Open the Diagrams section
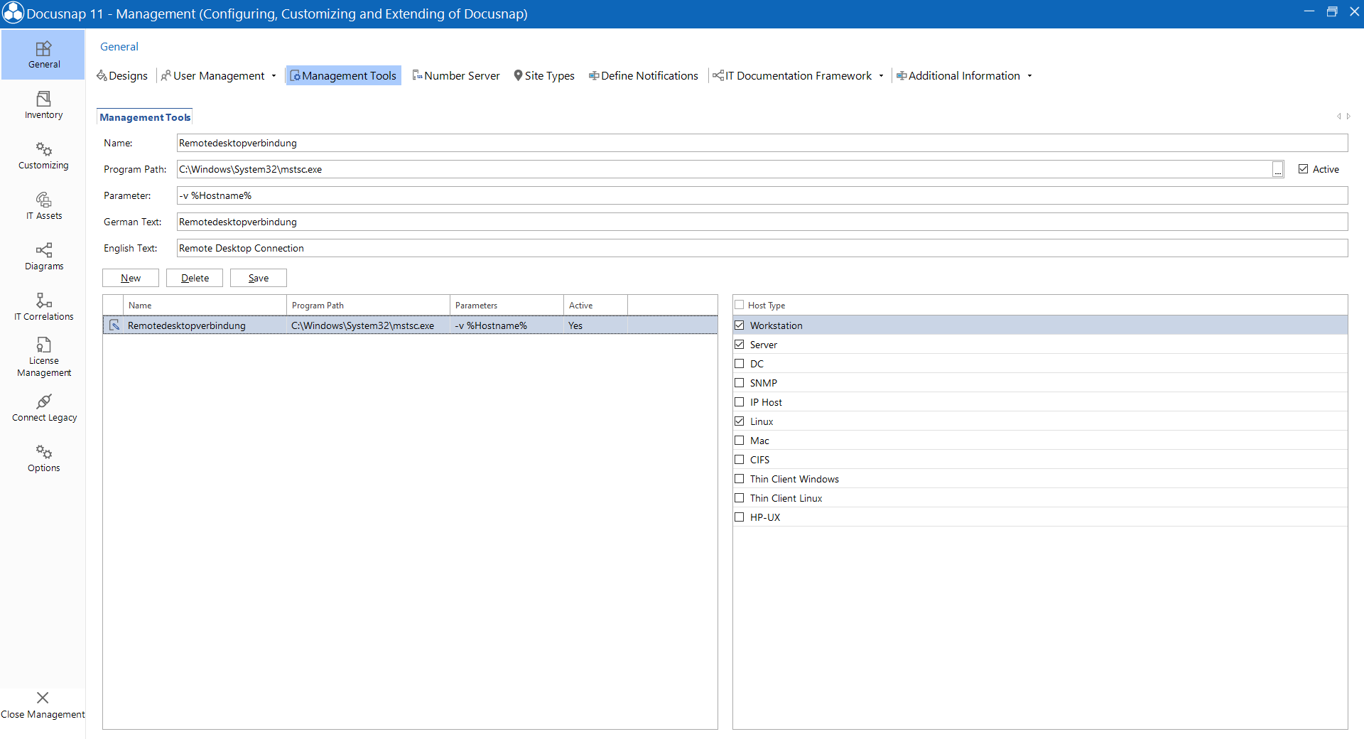 pyautogui.click(x=43, y=257)
